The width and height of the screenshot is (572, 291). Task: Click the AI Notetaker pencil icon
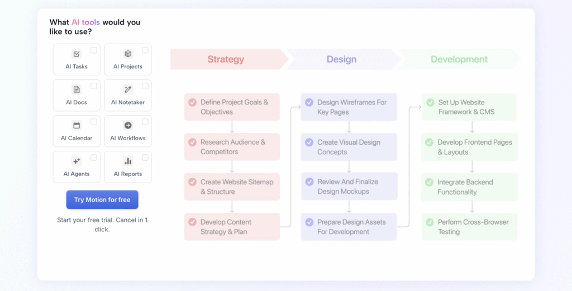coord(128,89)
